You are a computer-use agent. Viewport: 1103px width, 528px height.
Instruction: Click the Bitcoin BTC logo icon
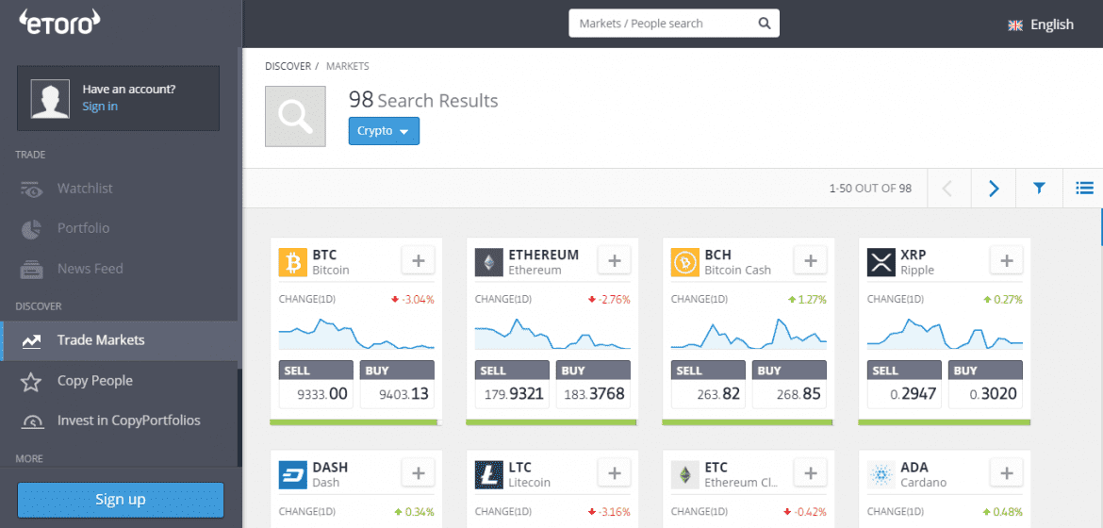(293, 262)
